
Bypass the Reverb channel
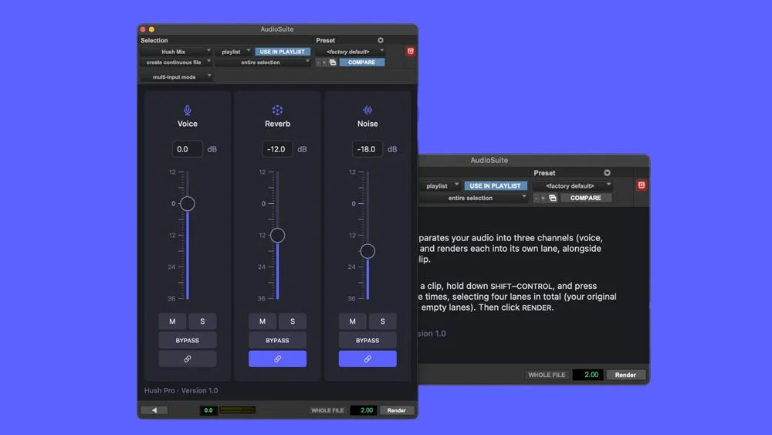pos(277,341)
